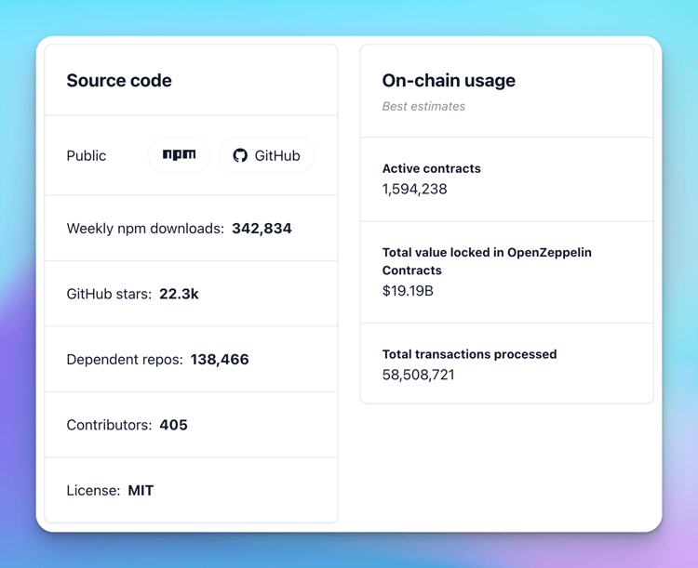Click the License label
The height and width of the screenshot is (568, 698).
[93, 491]
